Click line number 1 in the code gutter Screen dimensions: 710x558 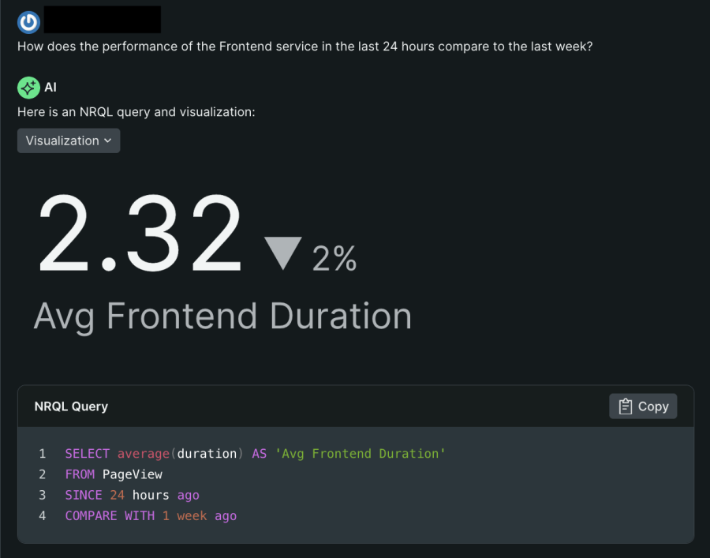point(43,454)
